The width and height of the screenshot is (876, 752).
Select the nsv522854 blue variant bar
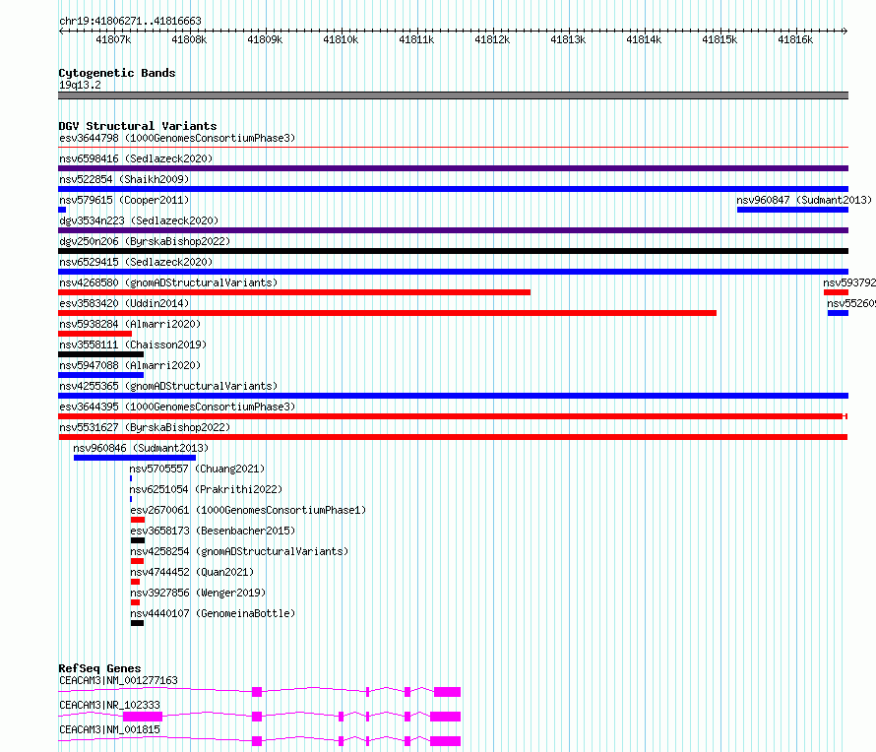tap(453, 189)
